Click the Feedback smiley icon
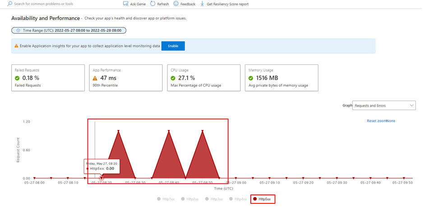The image size is (424, 207). 176,4
